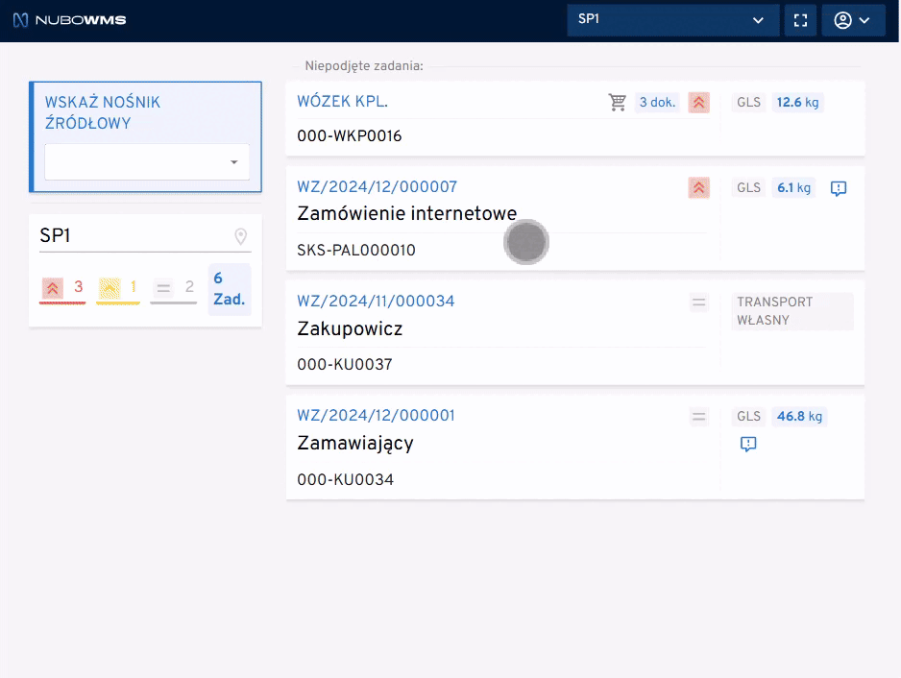901x678 pixels.
Task: Filter by medium priority tasks (1)
Action: pos(119,287)
